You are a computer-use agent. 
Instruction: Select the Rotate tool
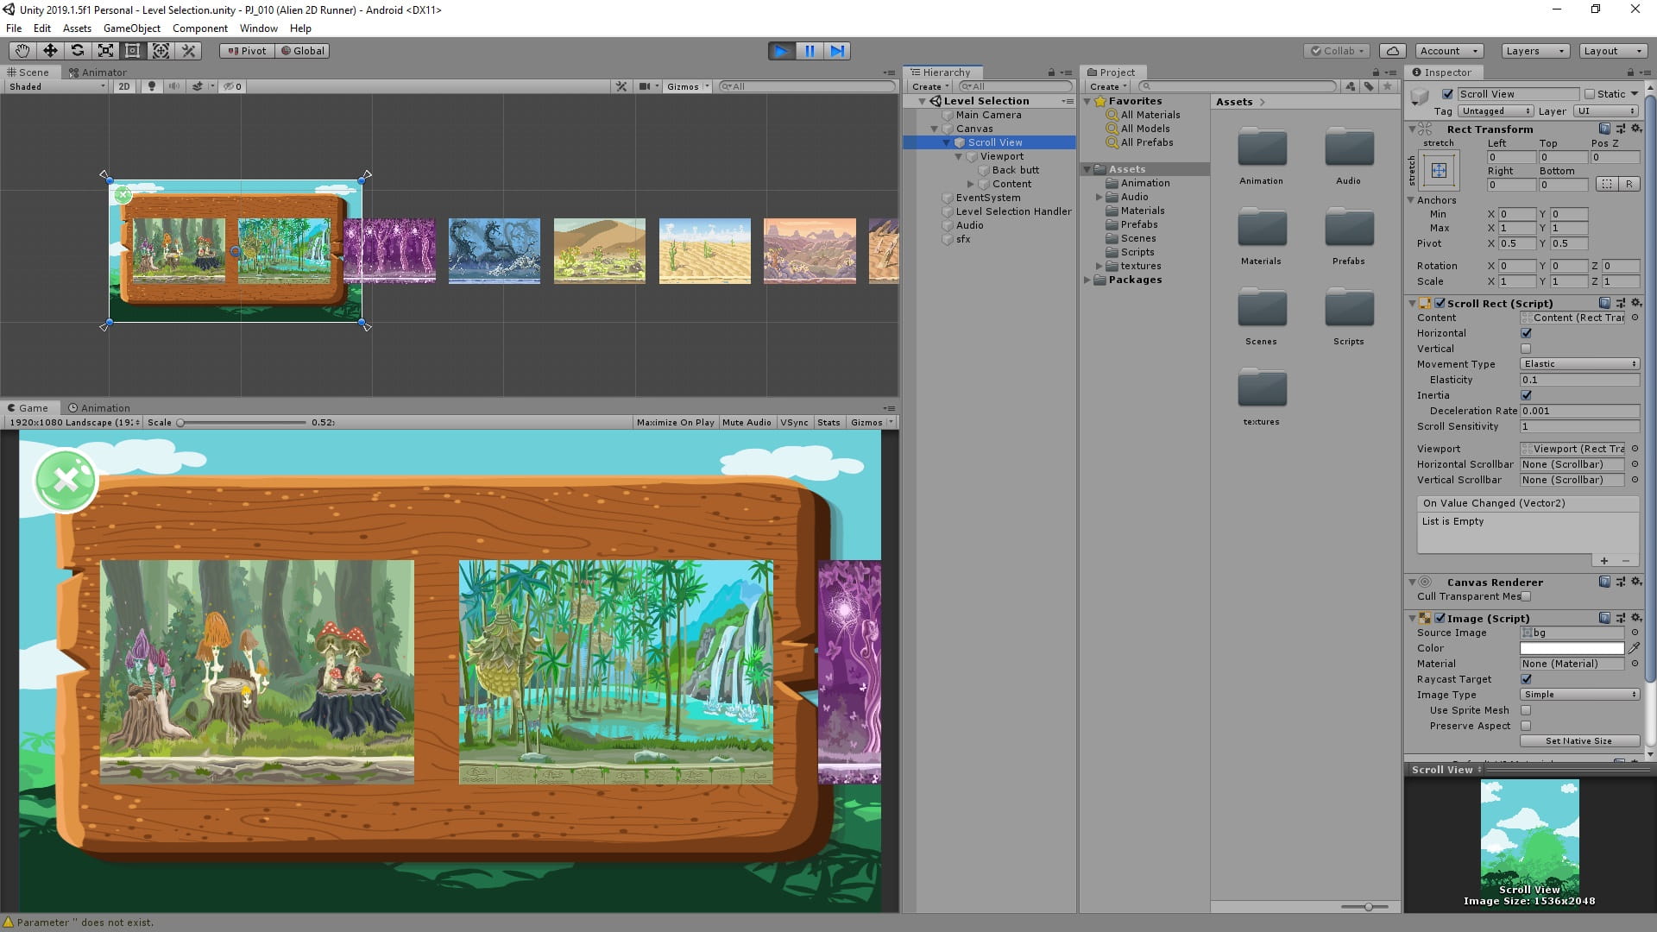78,51
